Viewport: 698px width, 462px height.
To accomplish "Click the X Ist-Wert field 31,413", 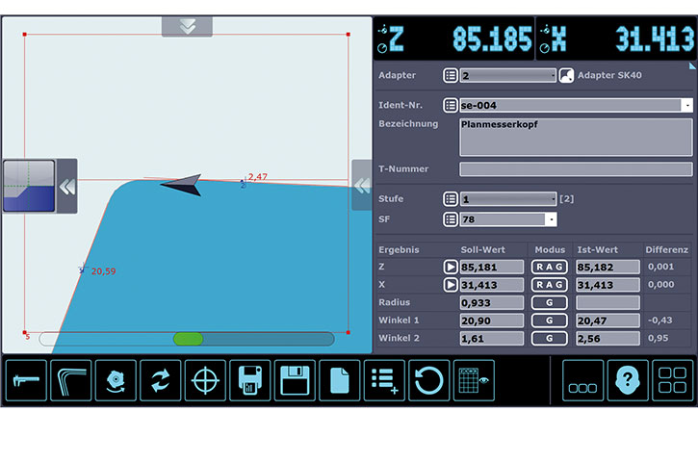I will click(608, 285).
